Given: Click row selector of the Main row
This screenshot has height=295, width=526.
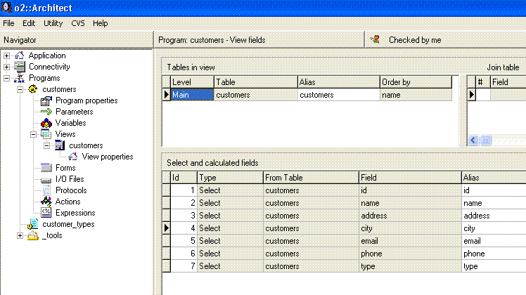Looking at the screenshot, I should pyautogui.click(x=166, y=95).
